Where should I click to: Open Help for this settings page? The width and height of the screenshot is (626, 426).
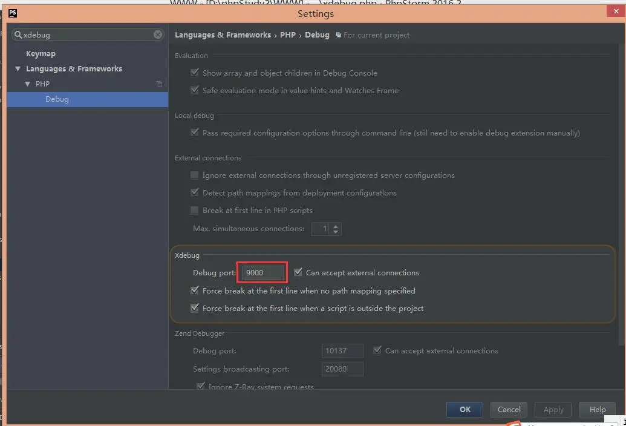coord(597,409)
